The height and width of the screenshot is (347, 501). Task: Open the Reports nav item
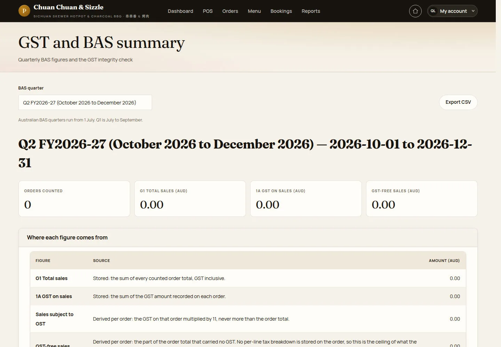tap(311, 11)
